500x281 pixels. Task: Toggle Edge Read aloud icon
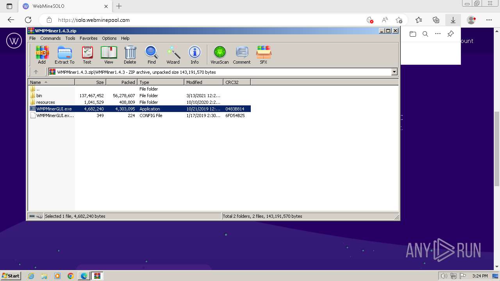pos(385,20)
